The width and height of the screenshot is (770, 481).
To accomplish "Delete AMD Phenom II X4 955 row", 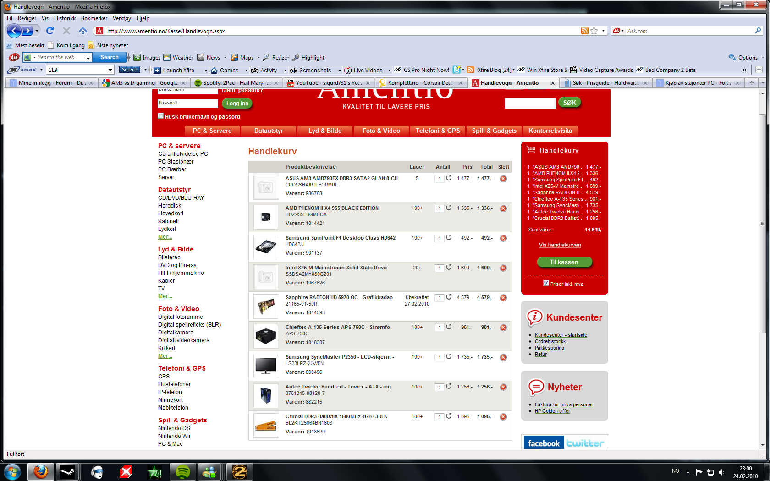I will tap(503, 208).
